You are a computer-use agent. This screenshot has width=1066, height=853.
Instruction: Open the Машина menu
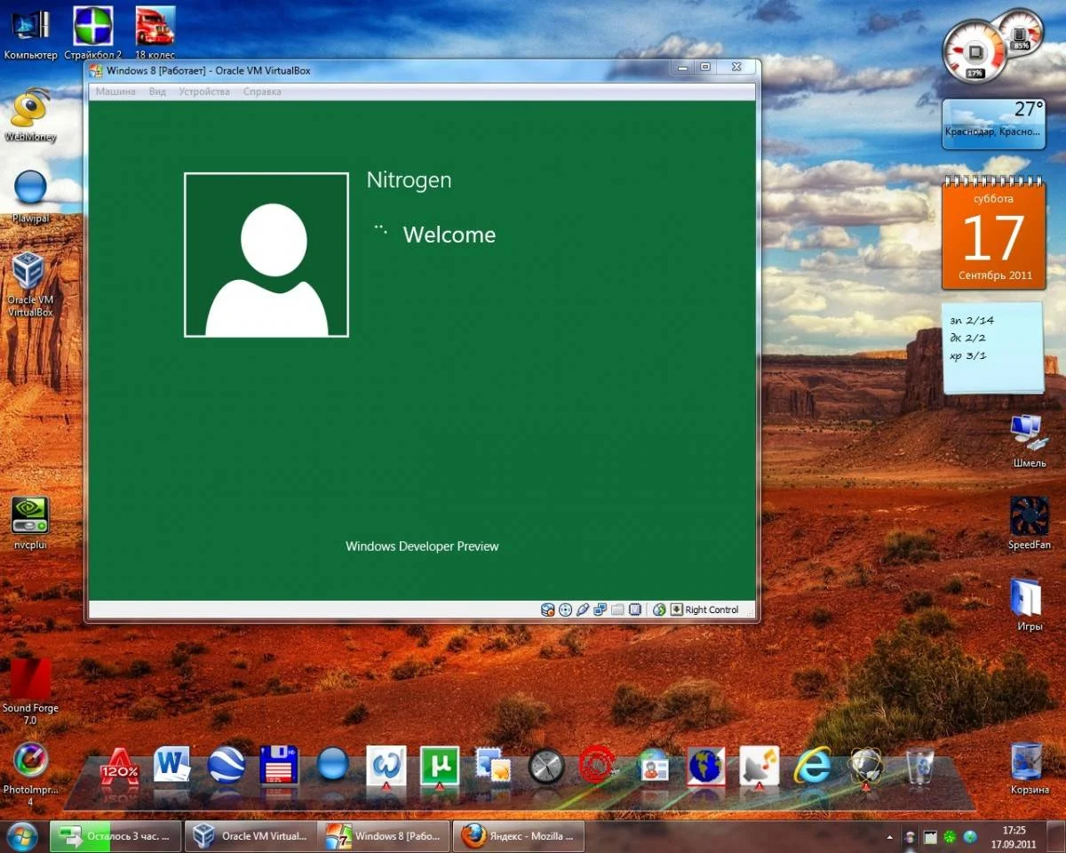115,92
